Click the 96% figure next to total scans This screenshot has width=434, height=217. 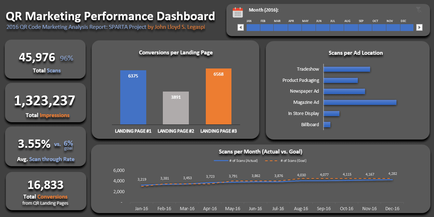coord(66,58)
